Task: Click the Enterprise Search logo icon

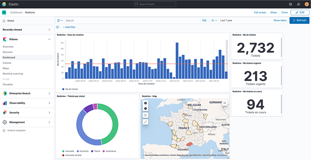Action: (5, 93)
